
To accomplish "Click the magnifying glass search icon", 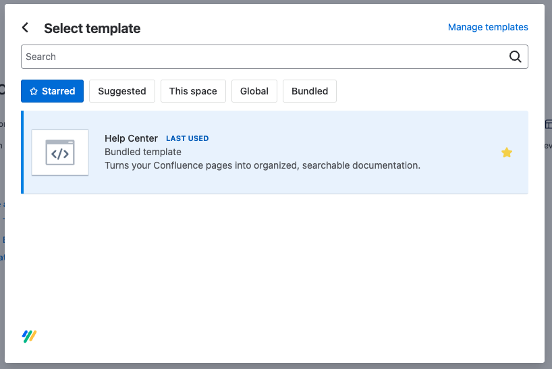I will pyautogui.click(x=515, y=57).
